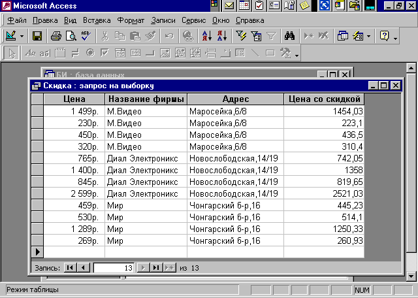418x298 pixels.
Task: Open the Database Window icon
Action: (342, 36)
